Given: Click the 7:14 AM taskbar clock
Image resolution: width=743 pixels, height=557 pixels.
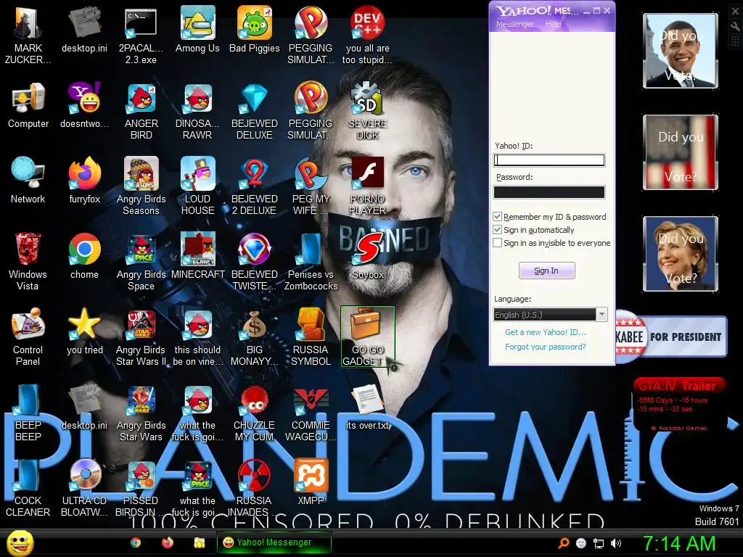Looking at the screenshot, I should point(679,543).
